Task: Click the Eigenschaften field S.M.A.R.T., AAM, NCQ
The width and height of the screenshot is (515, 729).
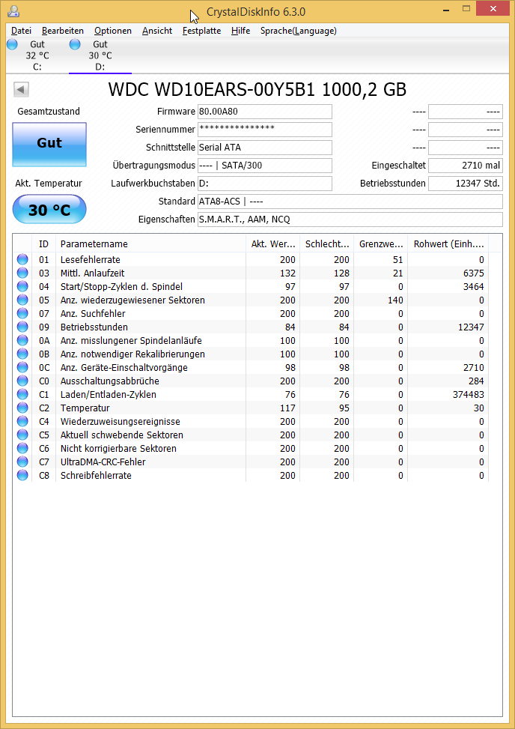Action: (x=350, y=220)
